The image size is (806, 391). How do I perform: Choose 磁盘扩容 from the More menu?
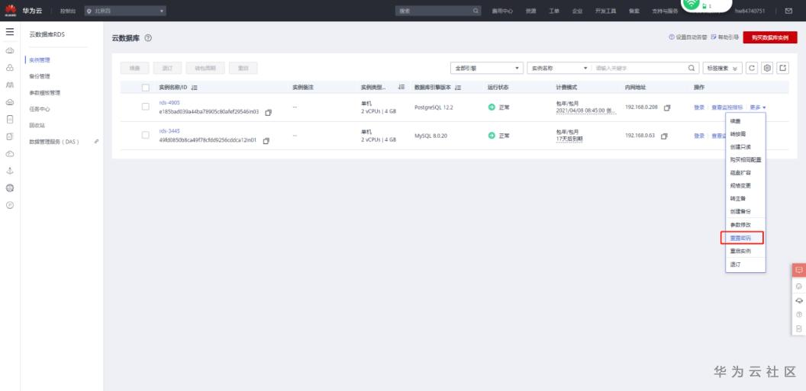[x=739, y=173]
